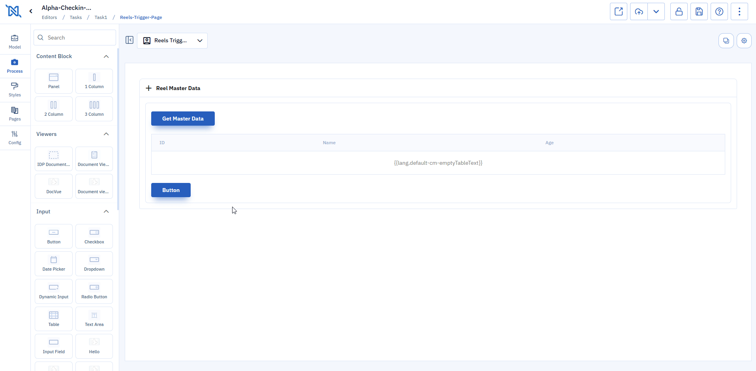Open the canvas settings gear icon

(x=744, y=41)
